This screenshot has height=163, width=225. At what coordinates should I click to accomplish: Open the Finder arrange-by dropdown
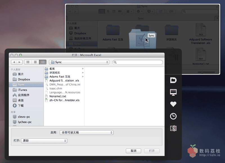point(129,11)
